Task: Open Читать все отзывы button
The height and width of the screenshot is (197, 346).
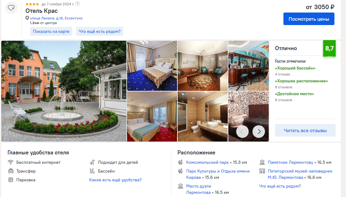Action: point(305,131)
